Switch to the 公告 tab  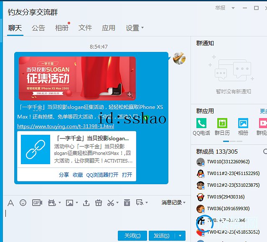coord(38,28)
